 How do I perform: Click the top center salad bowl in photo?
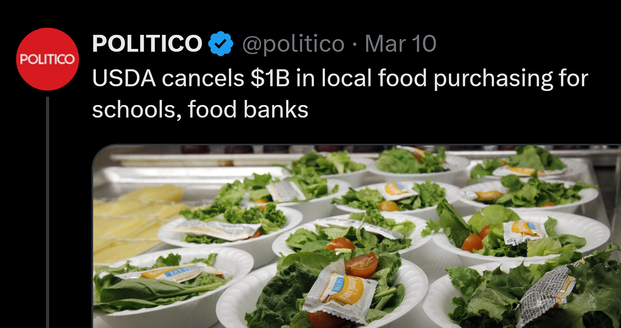(412, 162)
